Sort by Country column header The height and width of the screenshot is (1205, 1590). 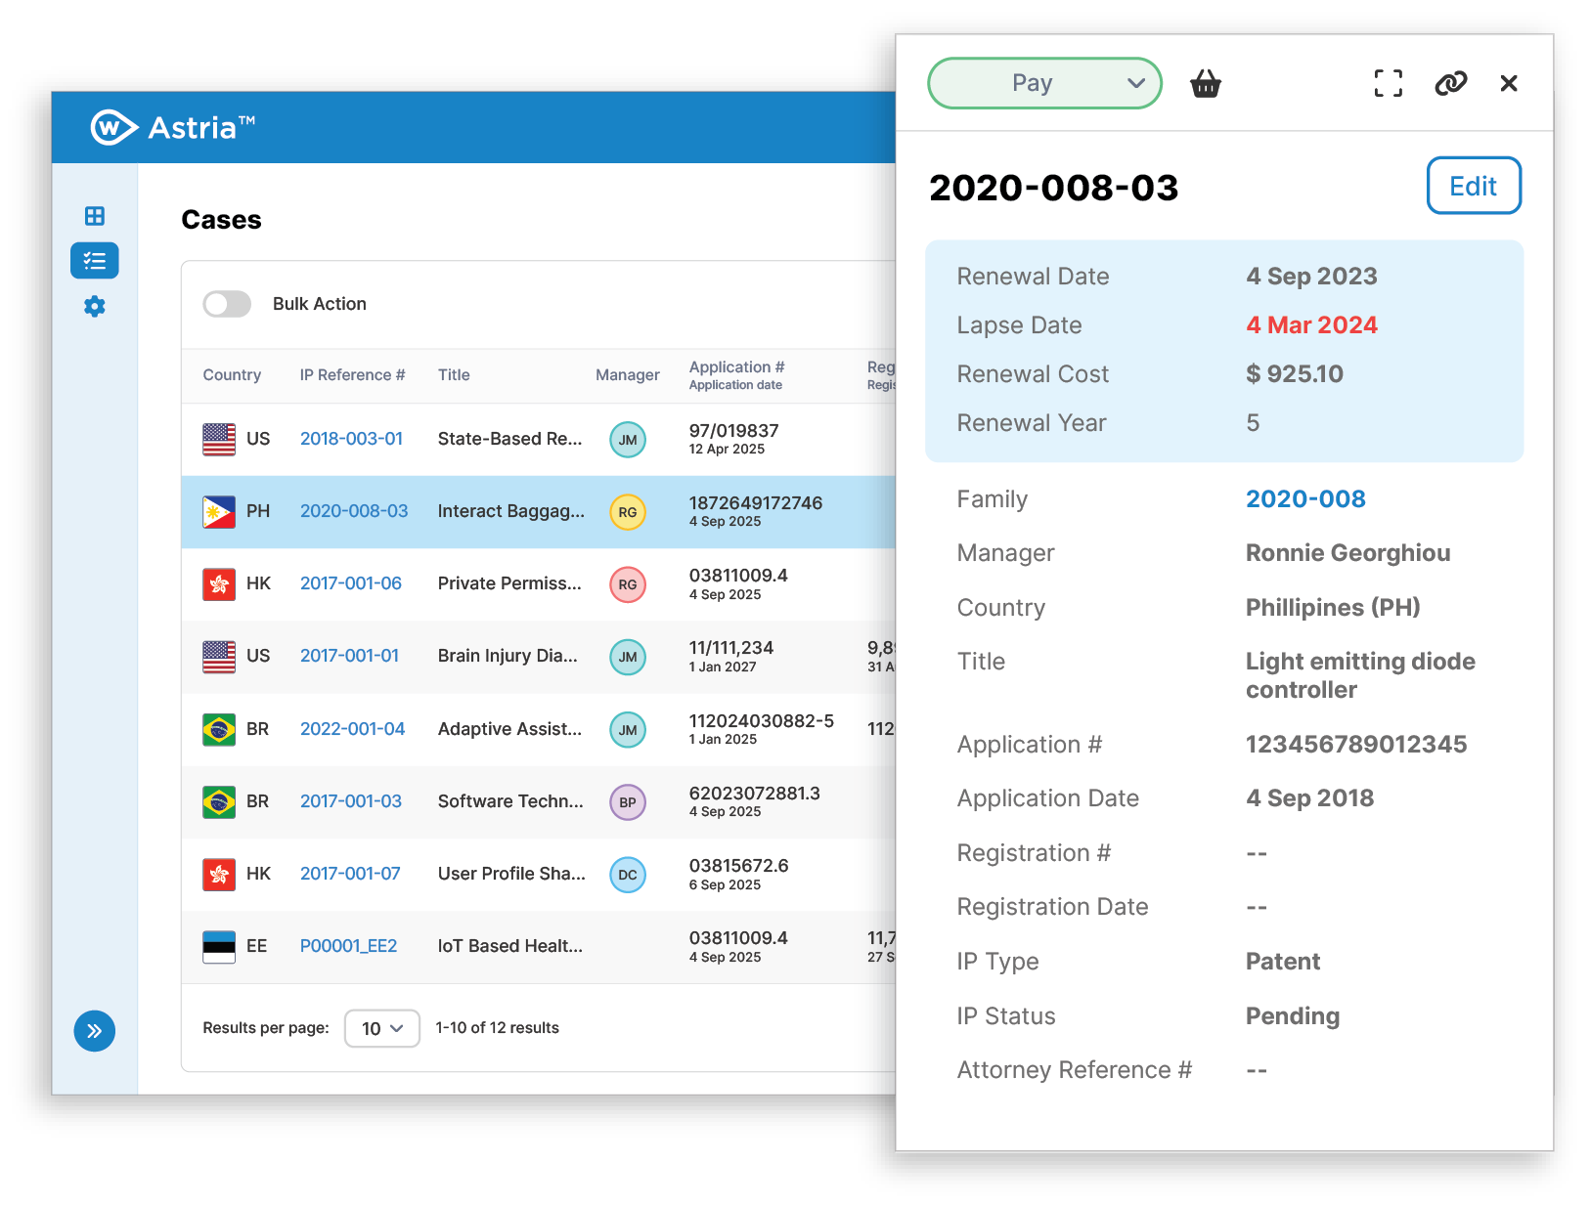232,375
